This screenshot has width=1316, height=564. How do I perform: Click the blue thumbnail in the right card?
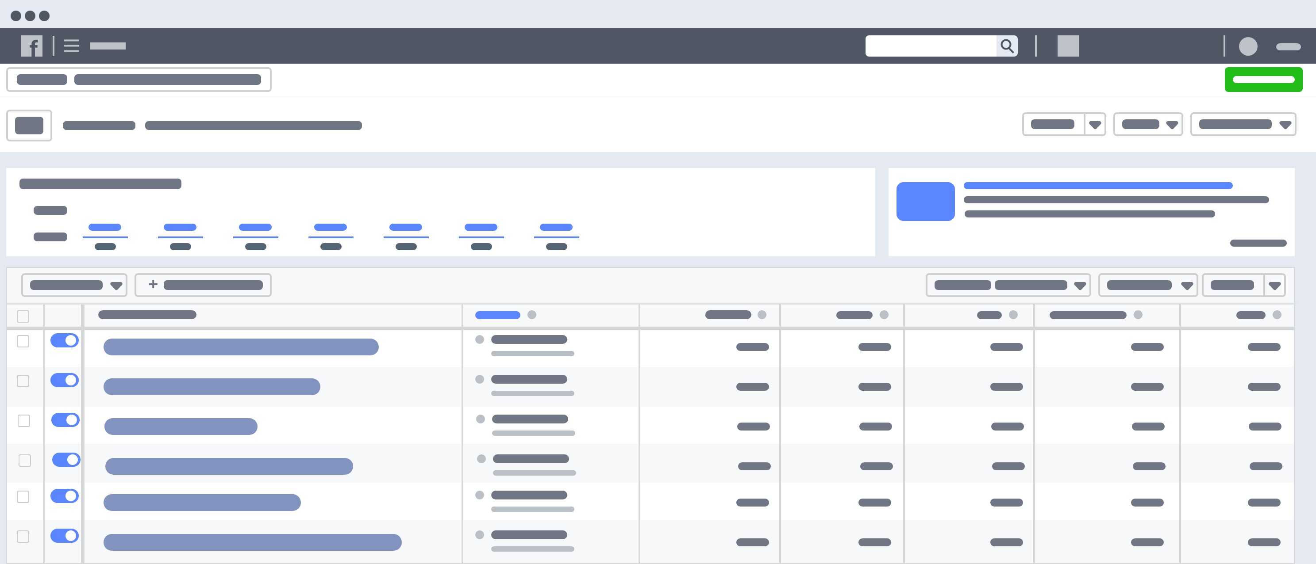point(925,202)
